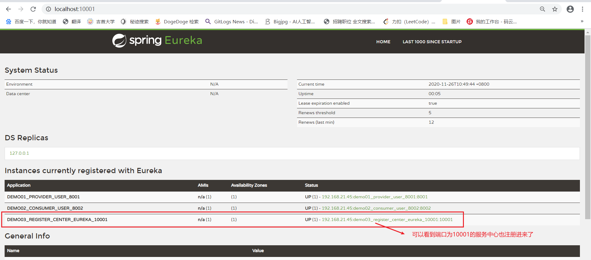Click the Application column header
Image resolution: width=591 pixels, height=260 pixels.
click(x=19, y=185)
